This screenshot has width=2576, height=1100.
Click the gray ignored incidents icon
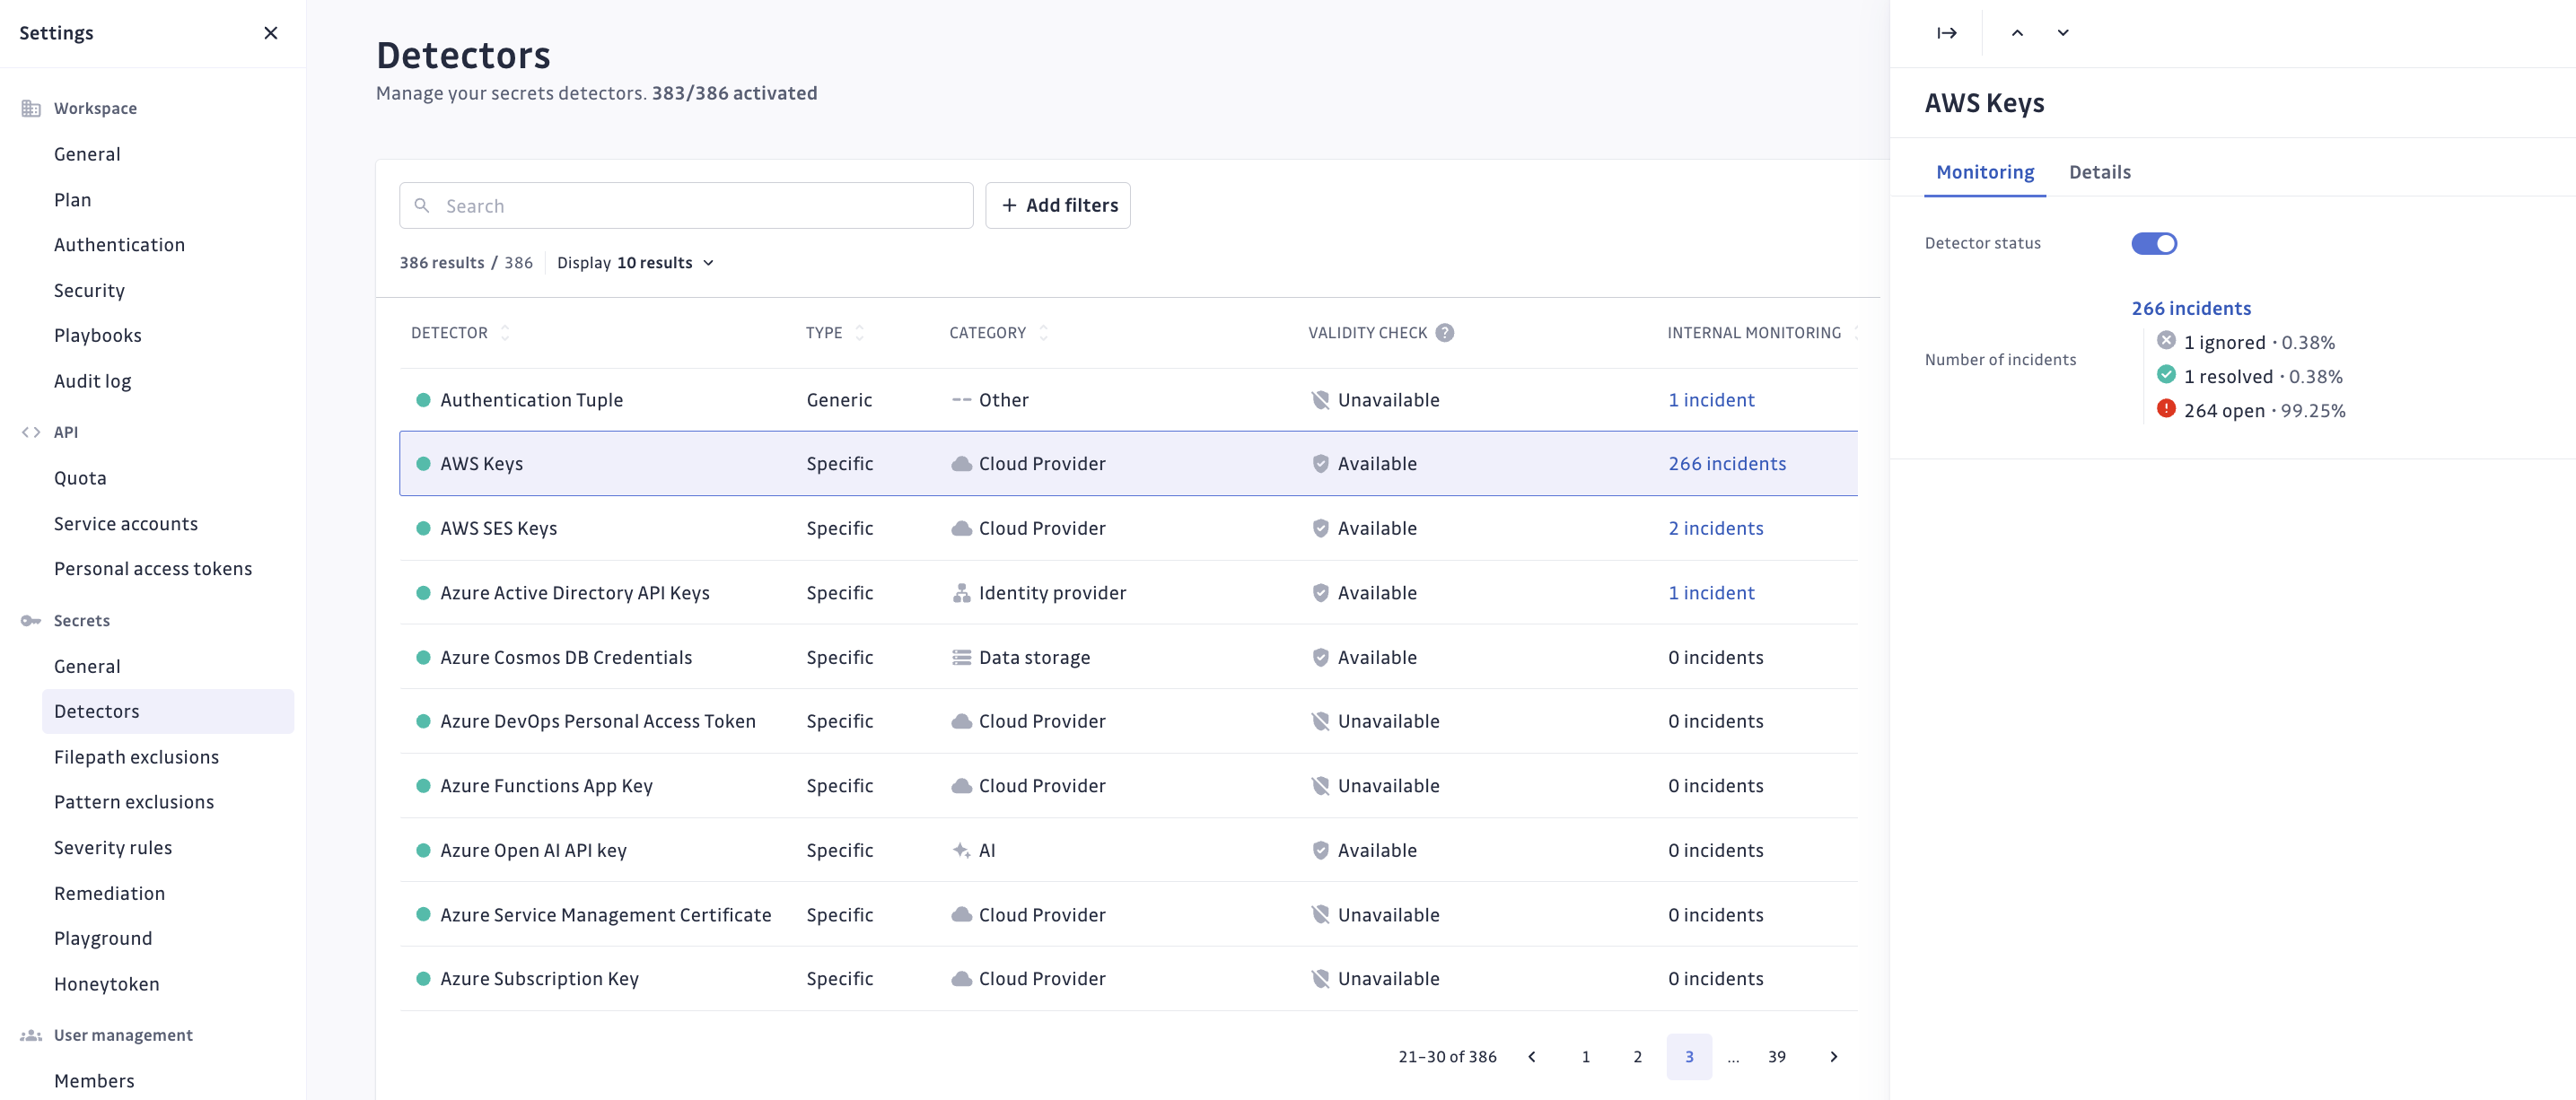tap(2166, 341)
